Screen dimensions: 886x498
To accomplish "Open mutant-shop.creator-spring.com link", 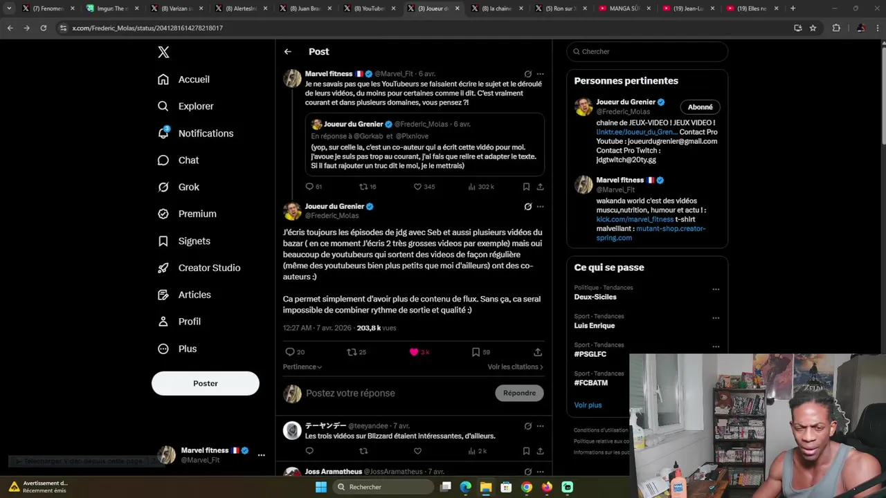I will pyautogui.click(x=651, y=233).
